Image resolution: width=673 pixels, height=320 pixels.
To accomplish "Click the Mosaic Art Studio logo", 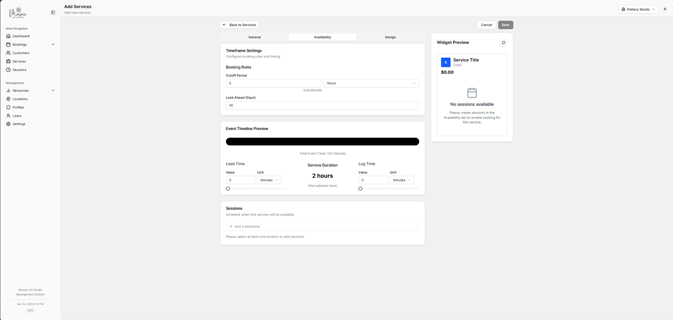I will pyautogui.click(x=18, y=12).
